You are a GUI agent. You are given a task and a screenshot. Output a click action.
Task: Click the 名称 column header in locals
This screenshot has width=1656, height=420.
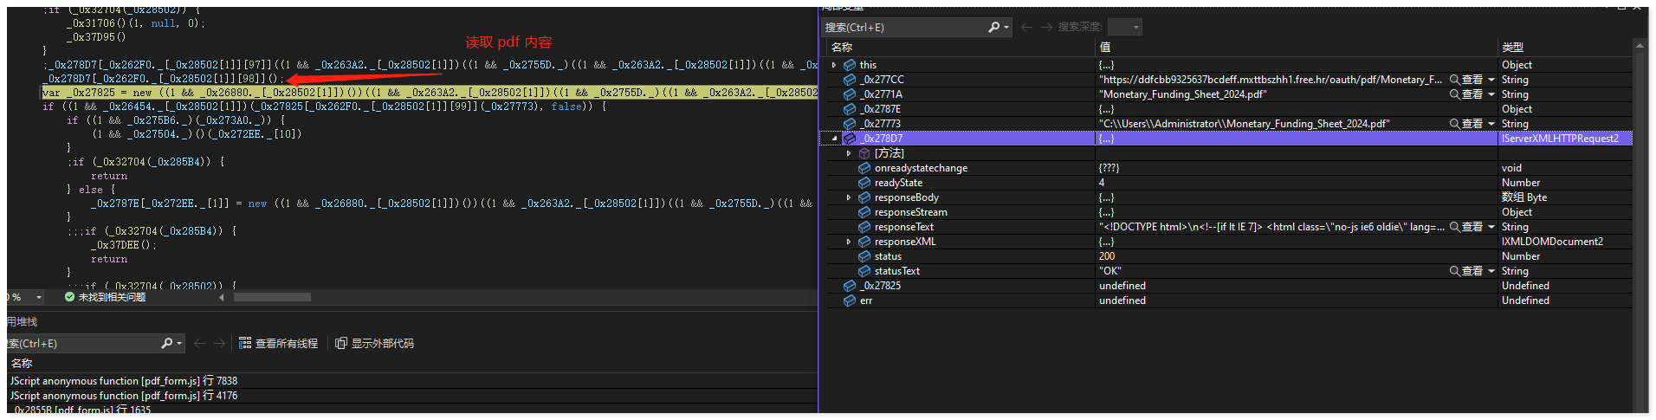click(842, 47)
